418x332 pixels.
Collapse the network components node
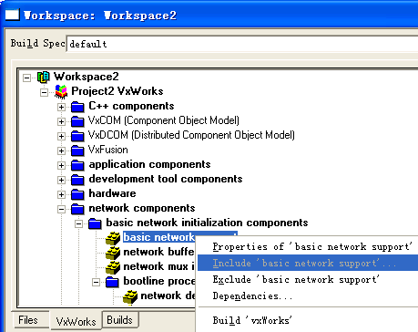tap(61, 209)
